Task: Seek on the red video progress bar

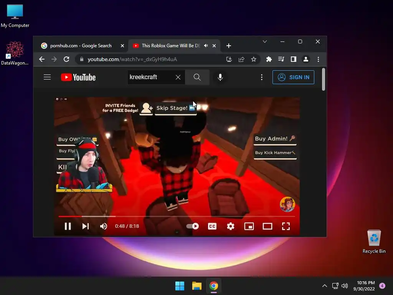Action: (177, 216)
